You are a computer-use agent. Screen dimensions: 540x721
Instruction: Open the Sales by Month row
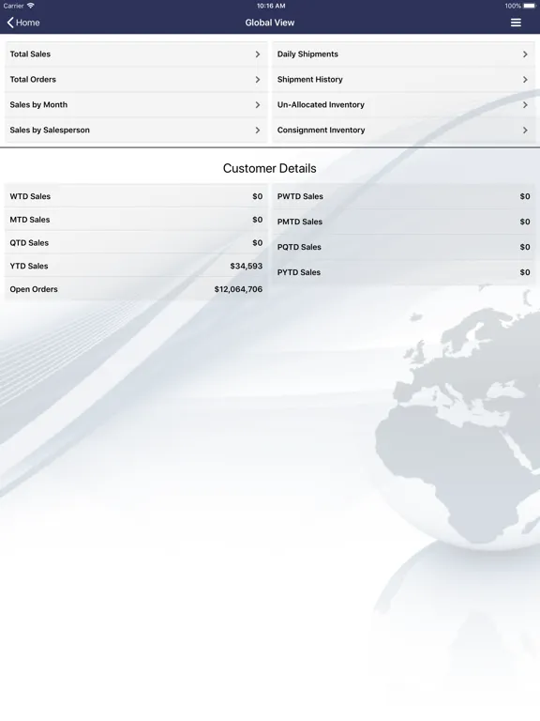pyautogui.click(x=136, y=105)
